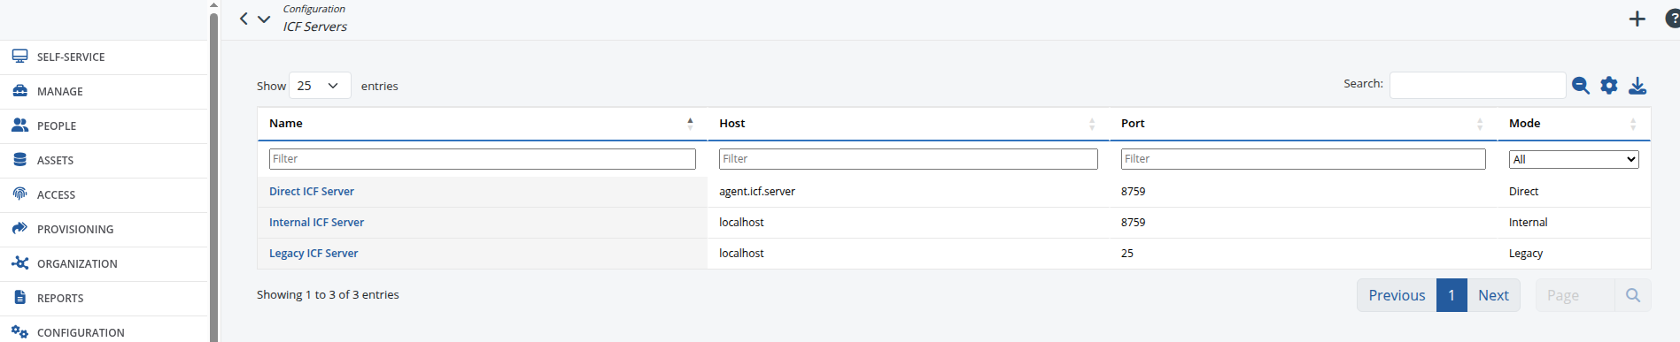Go back with the left chevron
The height and width of the screenshot is (342, 1680).
coord(244,18)
